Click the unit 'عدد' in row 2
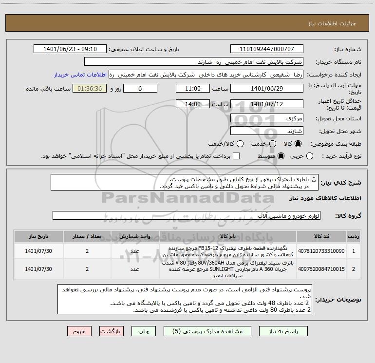 click(135, 269)
